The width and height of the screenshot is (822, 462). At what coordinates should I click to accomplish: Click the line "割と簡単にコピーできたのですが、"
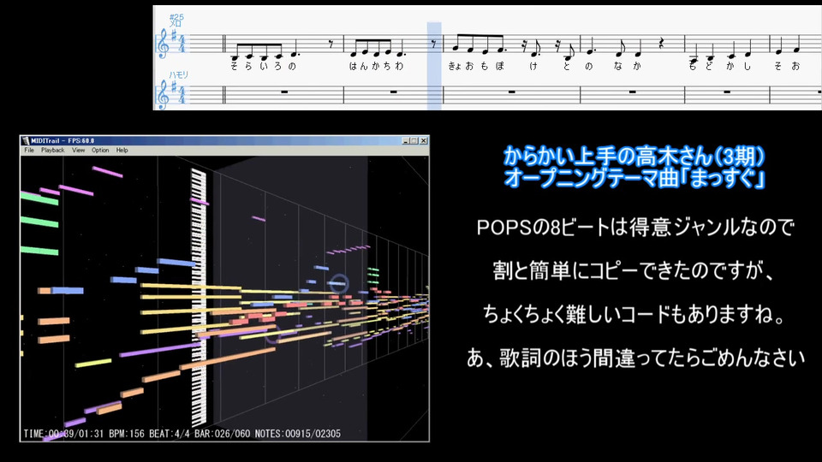click(634, 271)
